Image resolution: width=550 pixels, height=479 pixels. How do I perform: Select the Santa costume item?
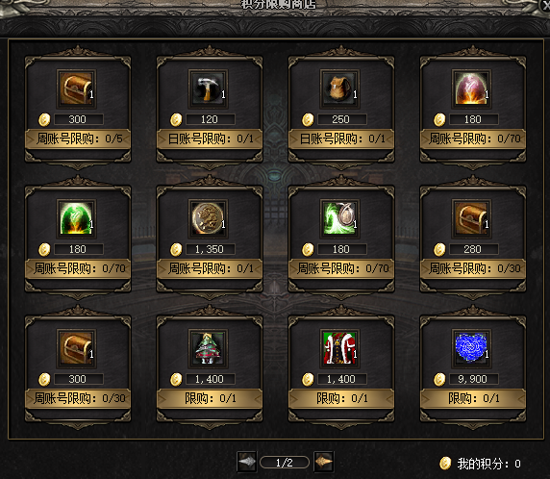[x=339, y=348]
